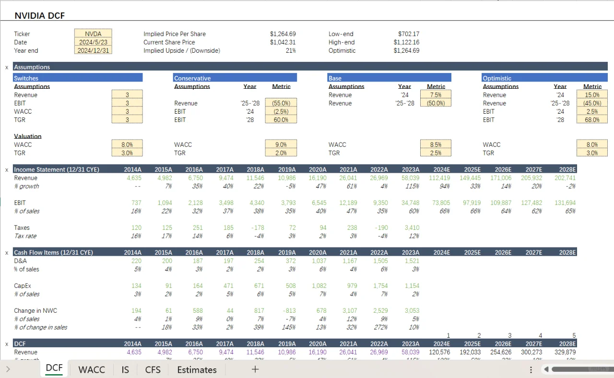Switch to the WACC sheet tab
This screenshot has height=378, width=614.
92,369
